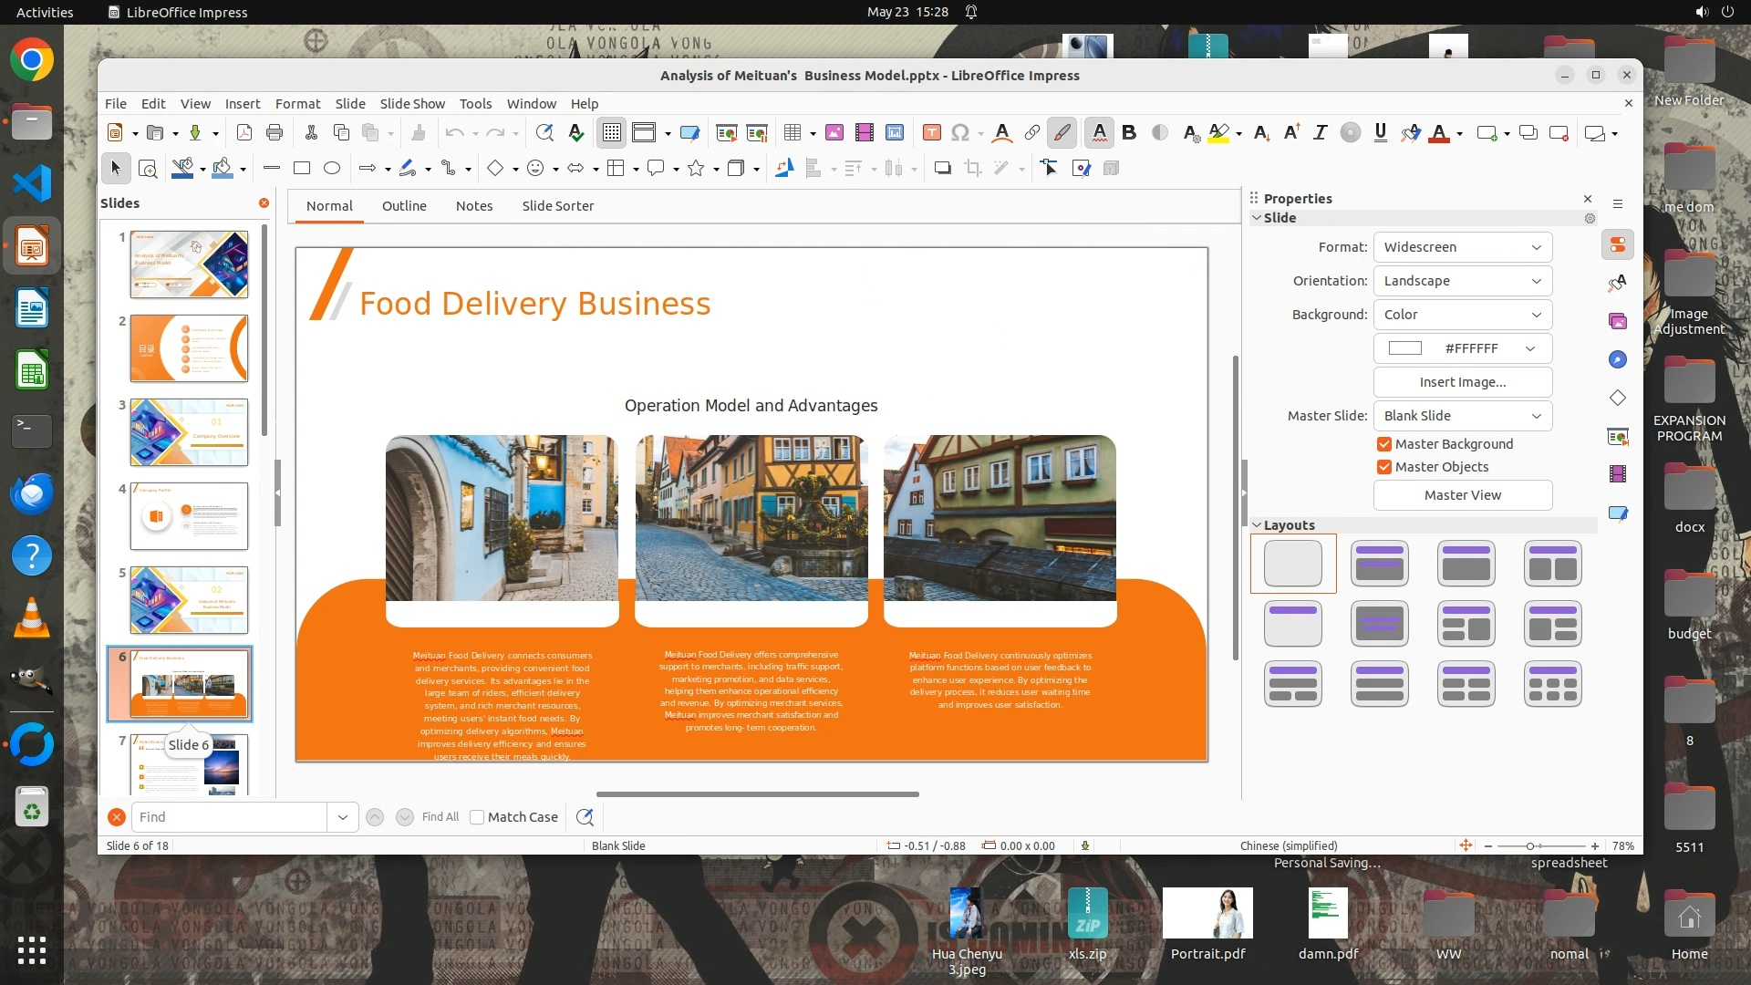Screen dimensions: 1751x985
Task: Click the Master View button
Action: 1462,495
